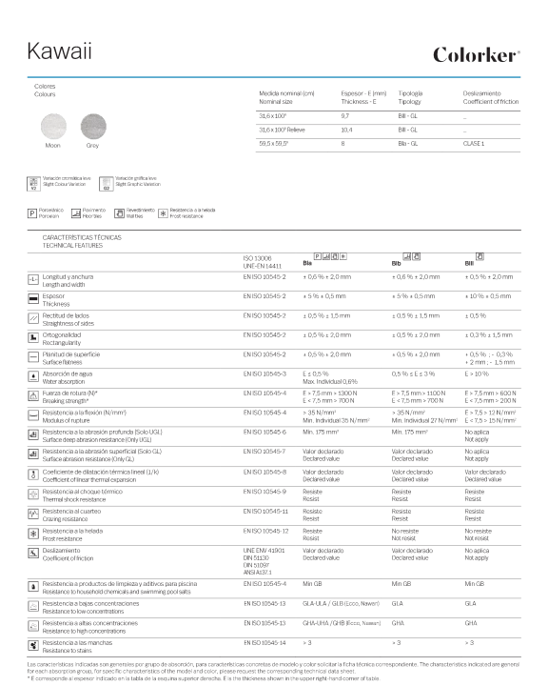
Task: Click the Thickness - E column header
Action: pos(363,97)
